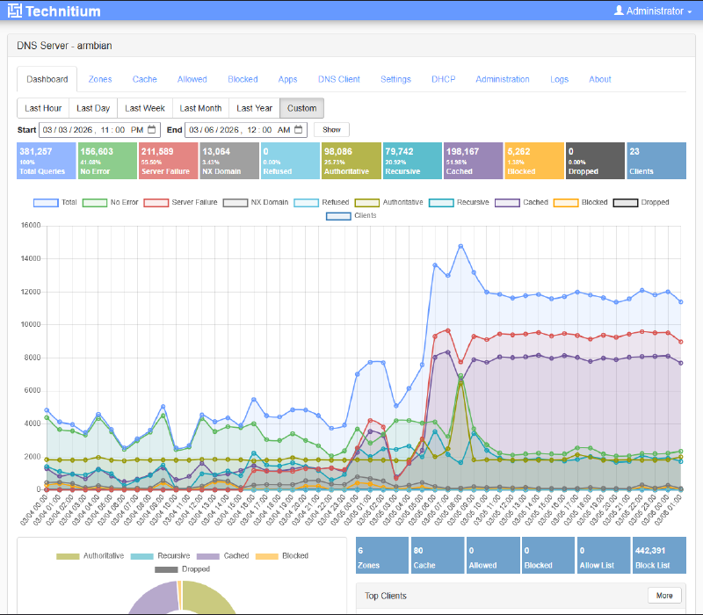View the Logs tab
Image resolution: width=703 pixels, height=615 pixels.
coord(559,79)
